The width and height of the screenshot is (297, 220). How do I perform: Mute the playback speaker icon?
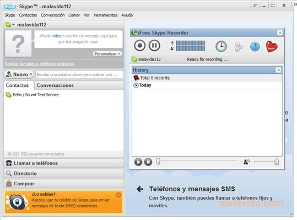pos(246,162)
